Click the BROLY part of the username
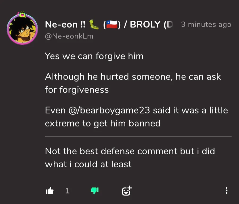Image resolution: width=239 pixels, height=204 pixels. click(x=145, y=25)
